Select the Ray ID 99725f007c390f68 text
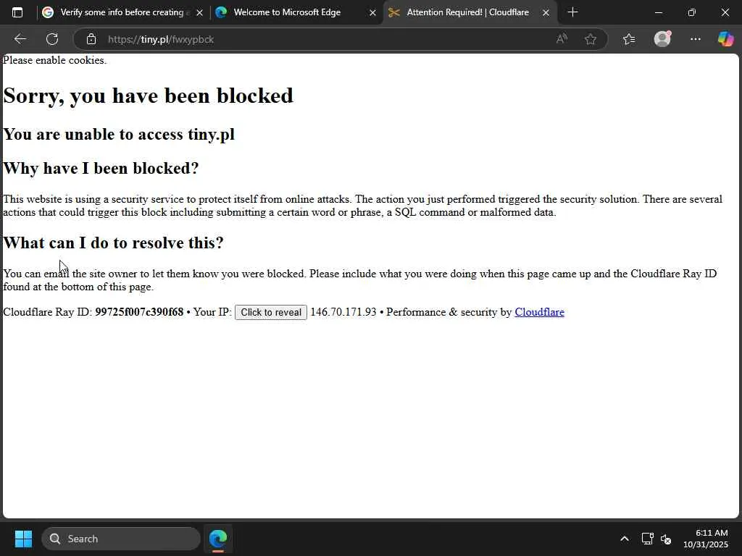The height and width of the screenshot is (556, 742). click(139, 312)
